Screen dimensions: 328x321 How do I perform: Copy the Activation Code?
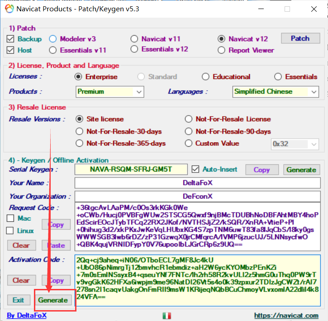pos(56,280)
